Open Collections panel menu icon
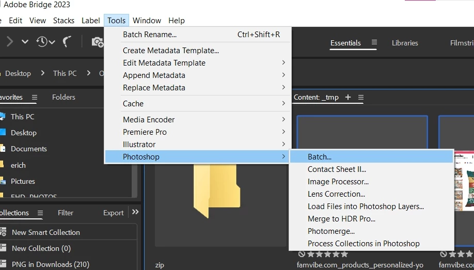This screenshot has width=474, height=270. click(x=40, y=213)
